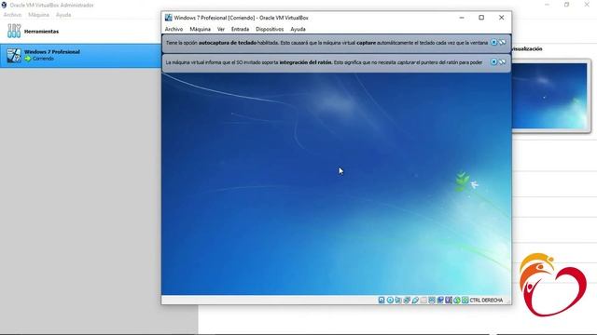Open the Dispositivos menu

click(x=270, y=29)
